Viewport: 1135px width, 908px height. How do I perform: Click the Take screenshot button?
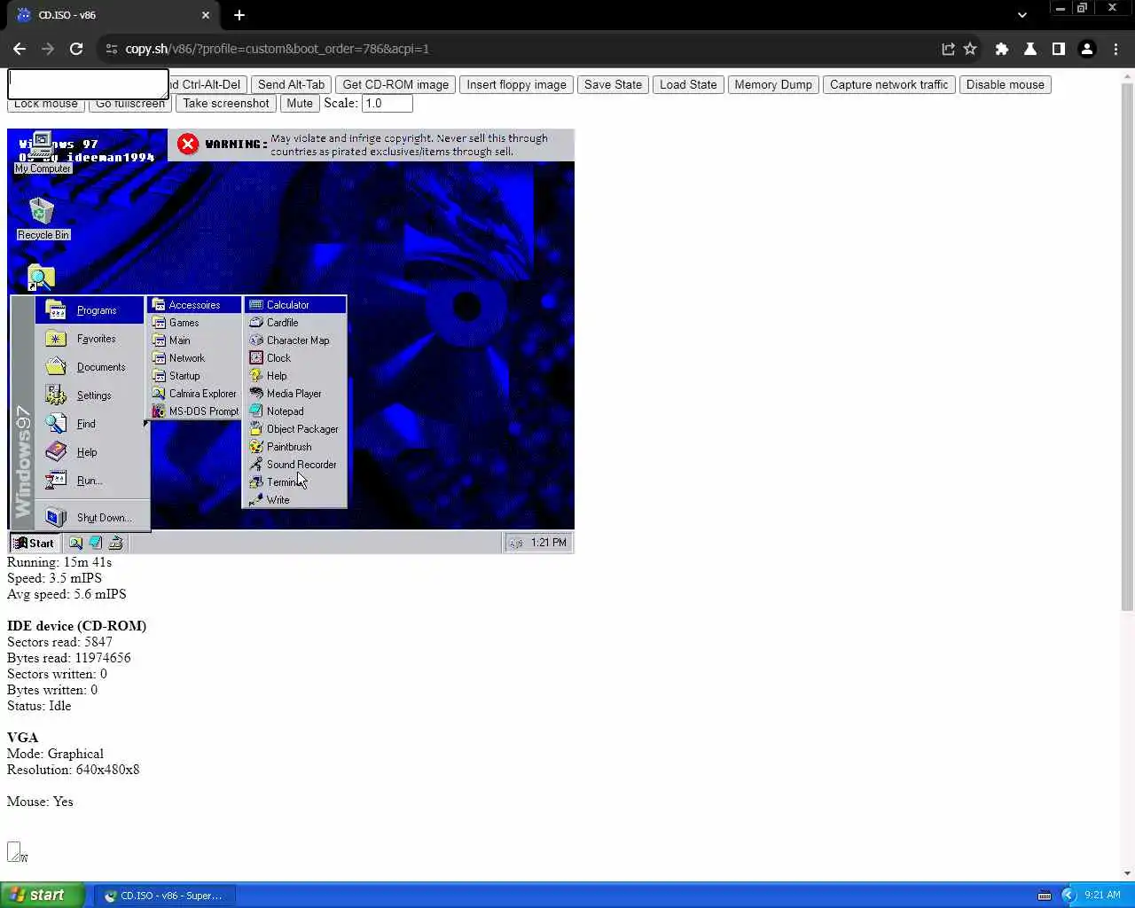[226, 103]
